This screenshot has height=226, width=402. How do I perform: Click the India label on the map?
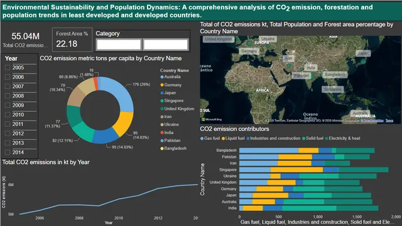point(311,68)
